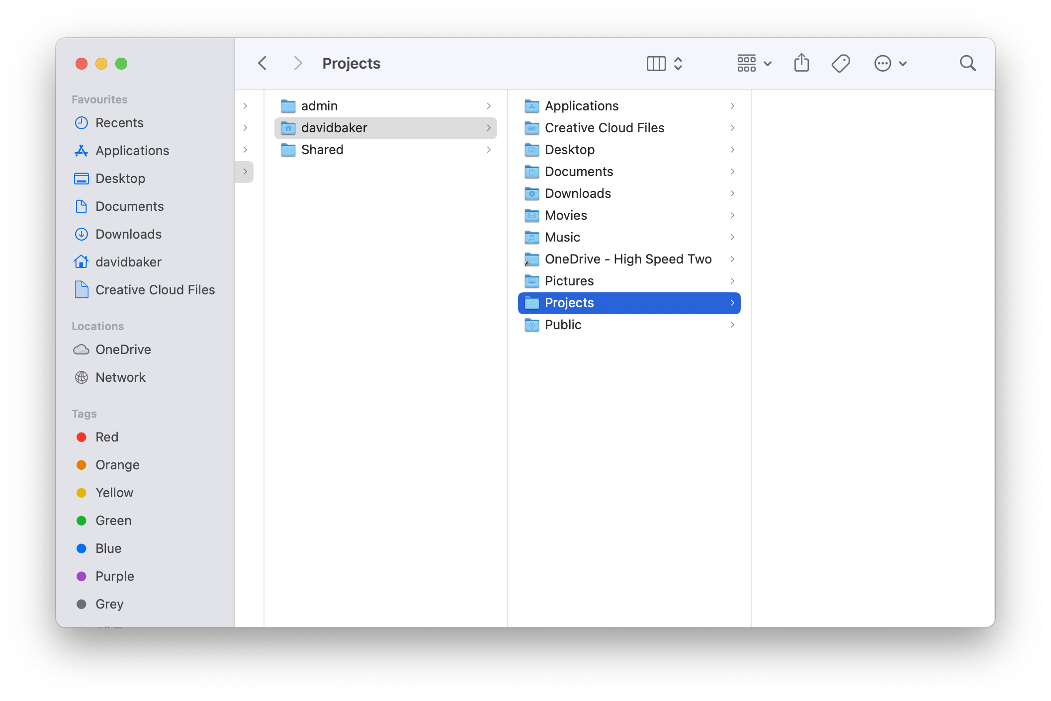Select Recents in the sidebar
The height and width of the screenshot is (701, 1051).
pos(119,123)
